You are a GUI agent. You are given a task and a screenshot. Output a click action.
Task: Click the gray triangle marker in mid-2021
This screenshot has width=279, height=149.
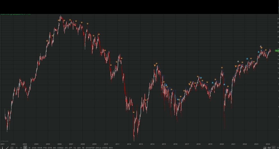(x=238, y=61)
